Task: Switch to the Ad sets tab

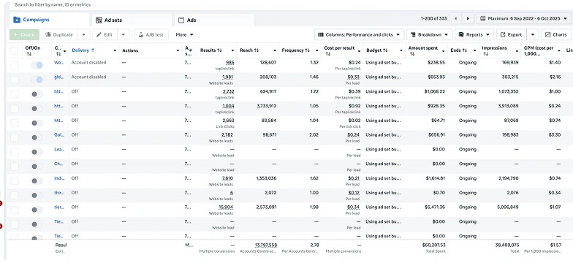Action: pyautogui.click(x=132, y=20)
